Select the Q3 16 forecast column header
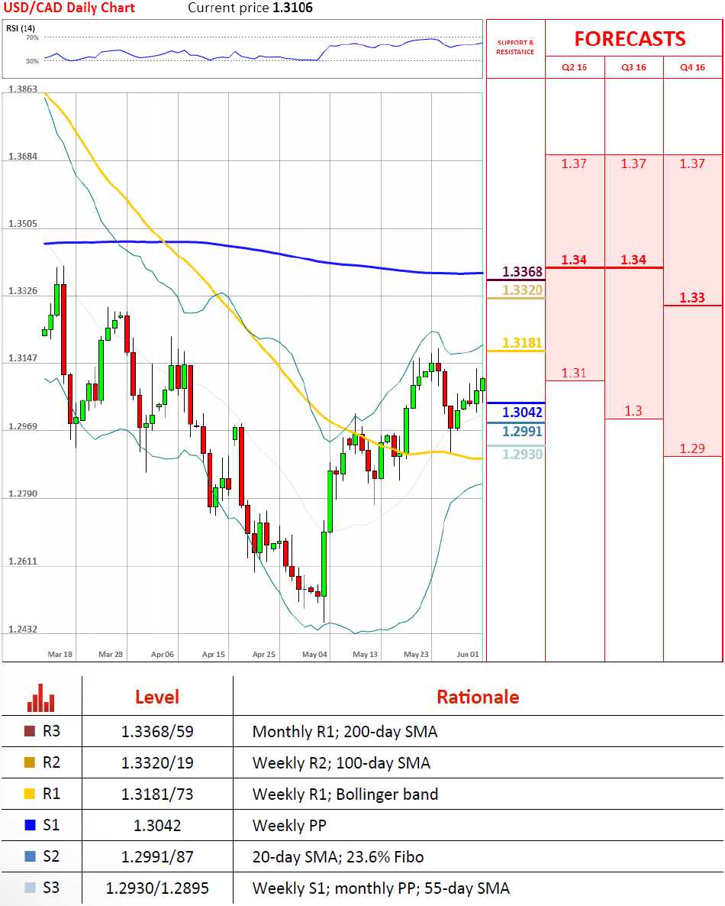 click(633, 67)
